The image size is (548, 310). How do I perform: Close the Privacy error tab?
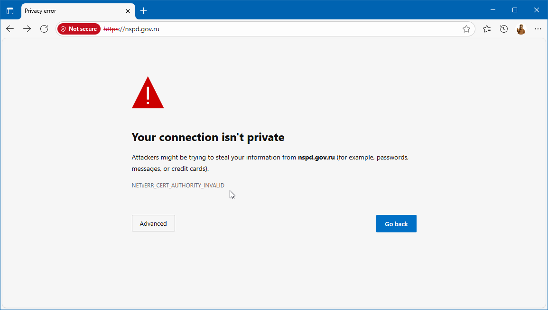pos(128,10)
